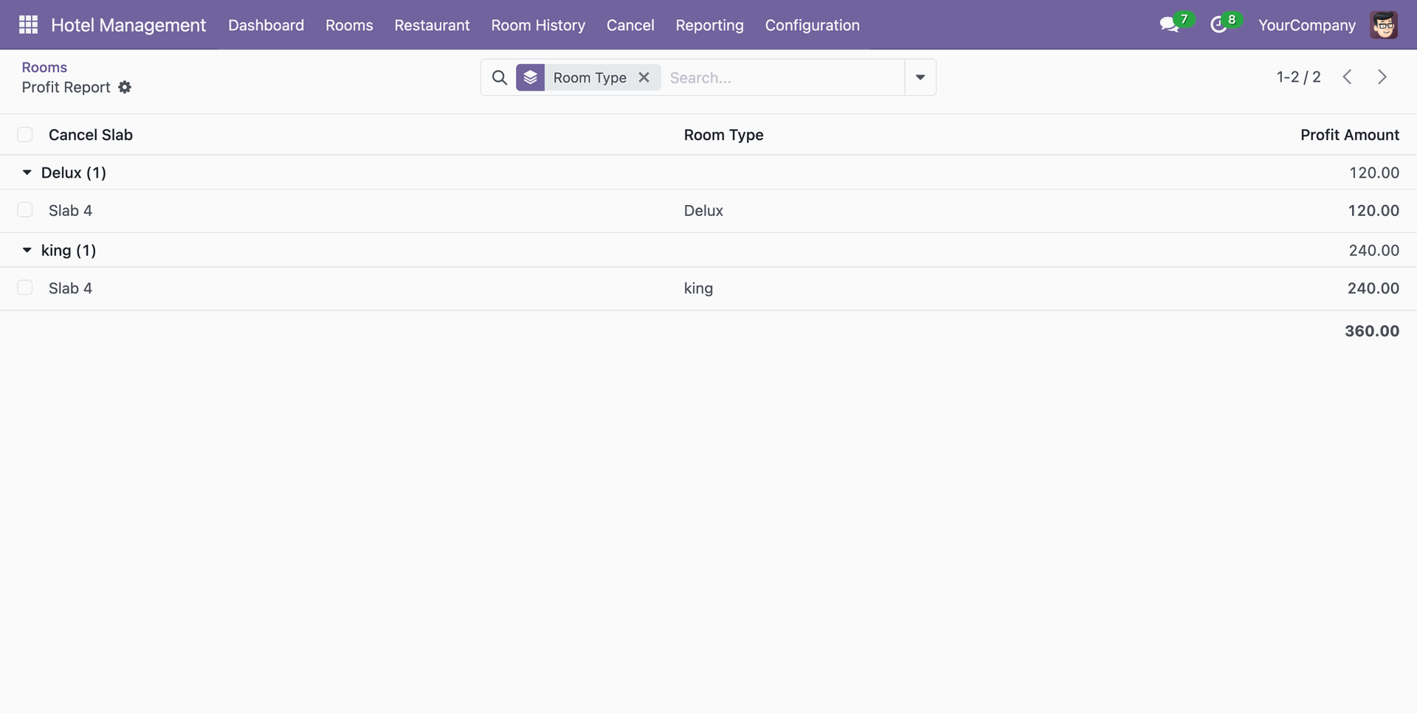Check the Slab 4 Delux row checkbox
Viewport: 1417px width, 713px height.
[x=25, y=211]
